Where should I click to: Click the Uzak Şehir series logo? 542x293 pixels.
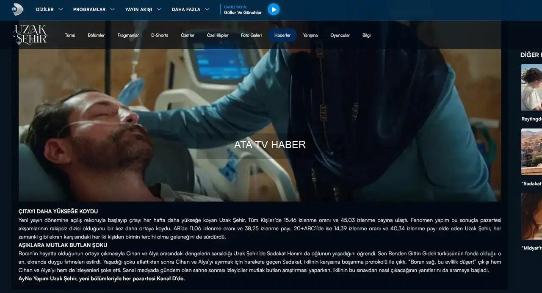coord(30,35)
